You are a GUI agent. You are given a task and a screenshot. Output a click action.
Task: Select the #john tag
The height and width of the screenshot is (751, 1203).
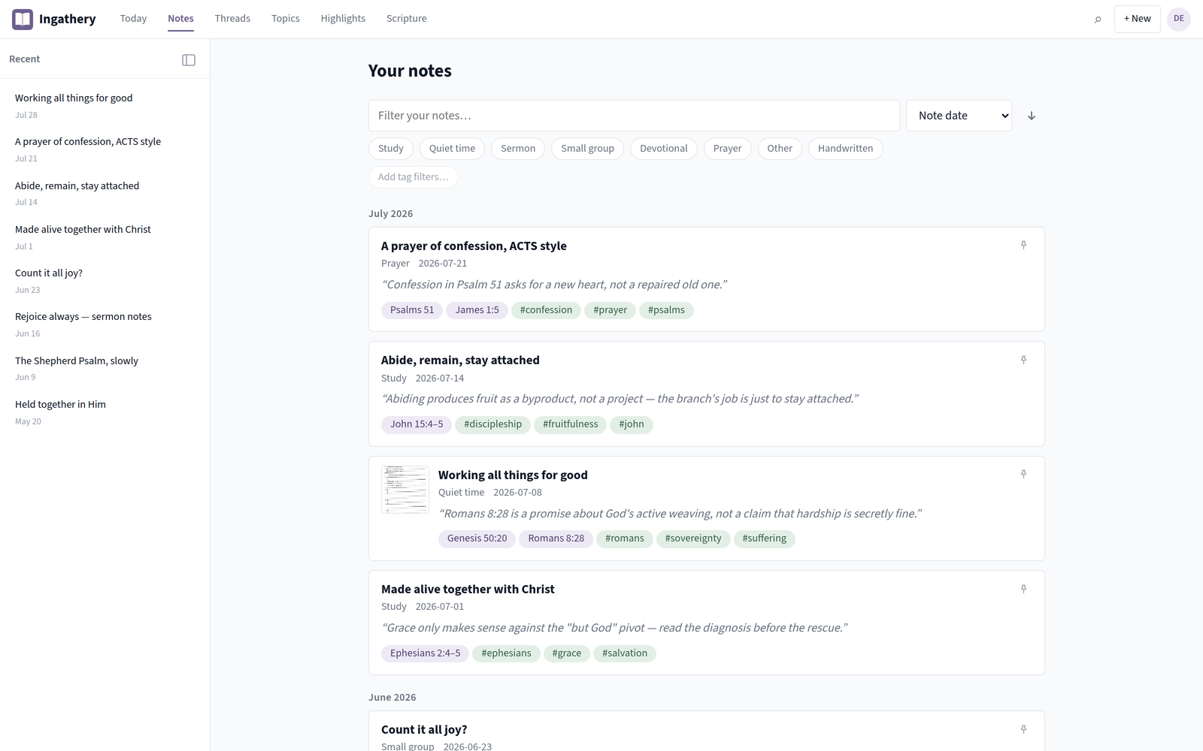coord(632,424)
